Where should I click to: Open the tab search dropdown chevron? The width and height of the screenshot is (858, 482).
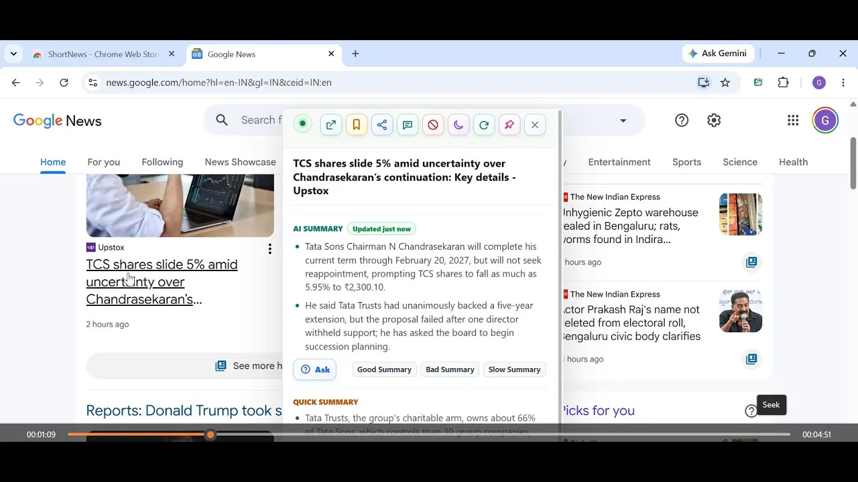point(13,54)
